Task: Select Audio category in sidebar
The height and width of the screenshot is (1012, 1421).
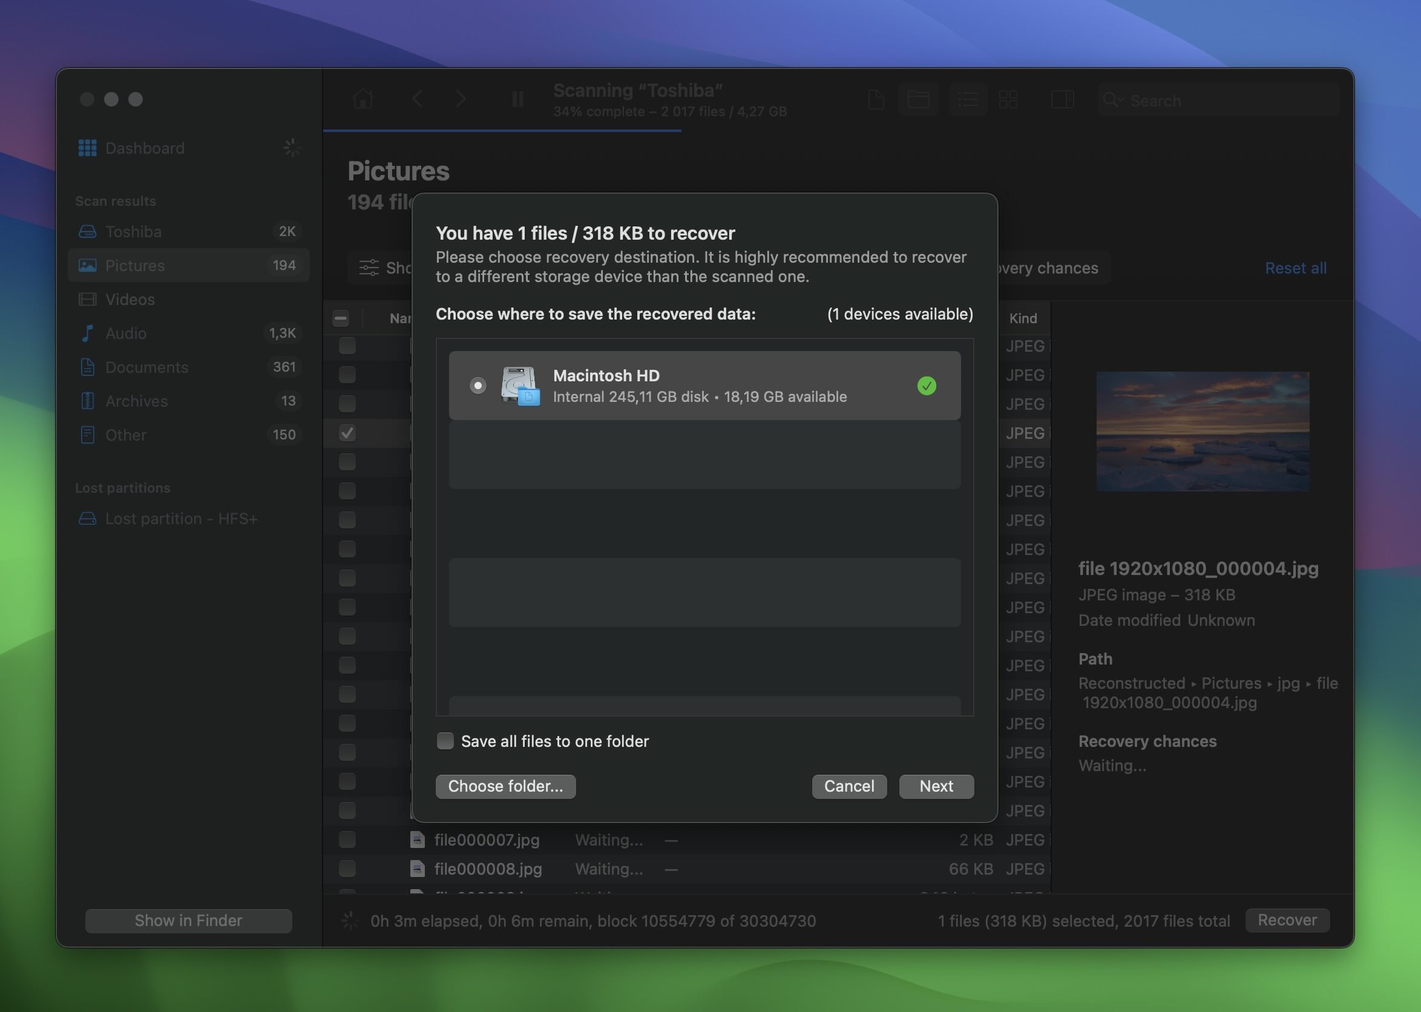Action: point(125,332)
